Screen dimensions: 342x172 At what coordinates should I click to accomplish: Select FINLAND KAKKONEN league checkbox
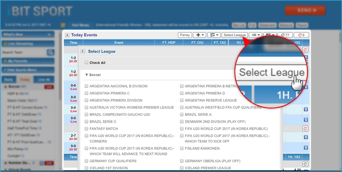click(182, 149)
